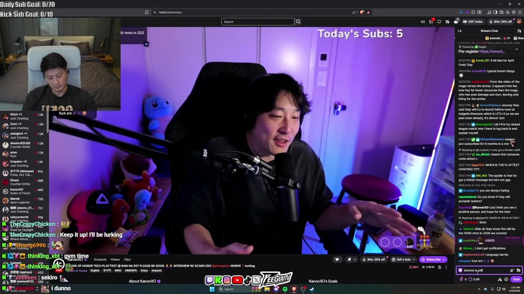Click Windows taskbar search box

tap(240, 289)
